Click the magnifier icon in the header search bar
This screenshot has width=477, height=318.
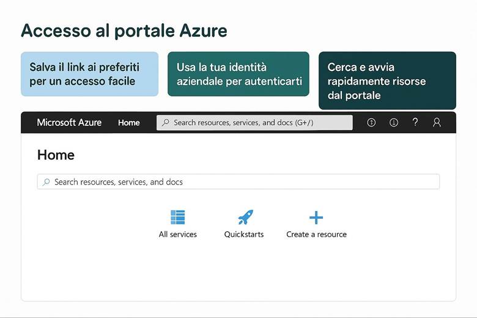[x=165, y=122]
